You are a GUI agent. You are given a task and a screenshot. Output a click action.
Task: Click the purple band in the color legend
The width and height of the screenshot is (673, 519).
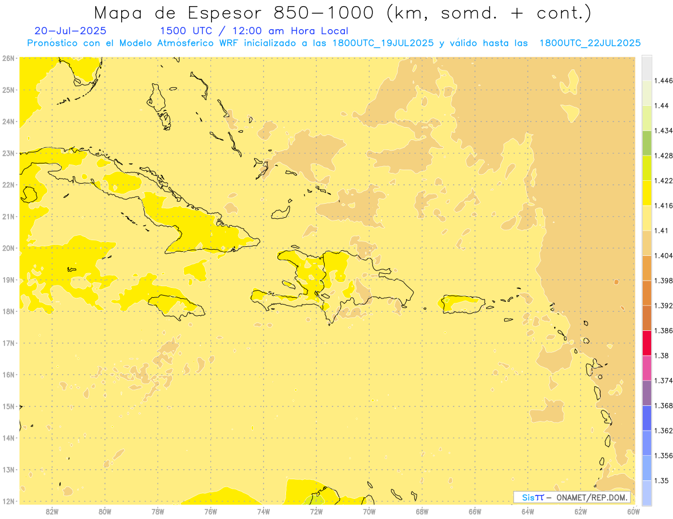click(647, 392)
